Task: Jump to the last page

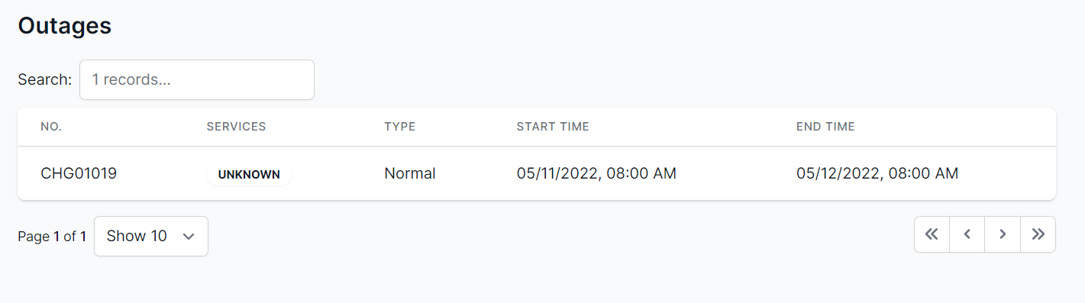Action: pos(1038,234)
